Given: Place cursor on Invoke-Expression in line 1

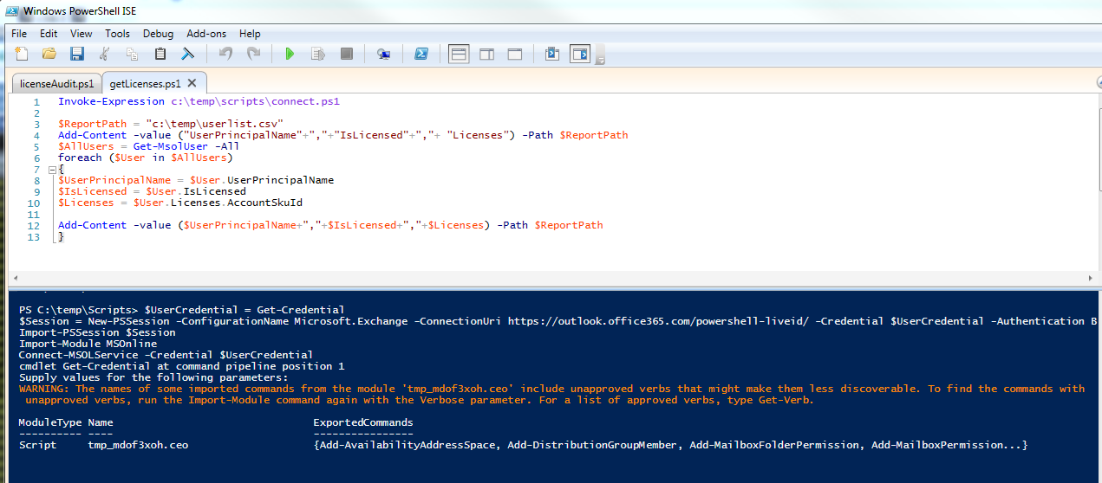Looking at the screenshot, I should (111, 101).
